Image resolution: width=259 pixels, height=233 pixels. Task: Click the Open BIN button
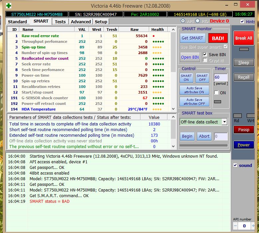191,57
